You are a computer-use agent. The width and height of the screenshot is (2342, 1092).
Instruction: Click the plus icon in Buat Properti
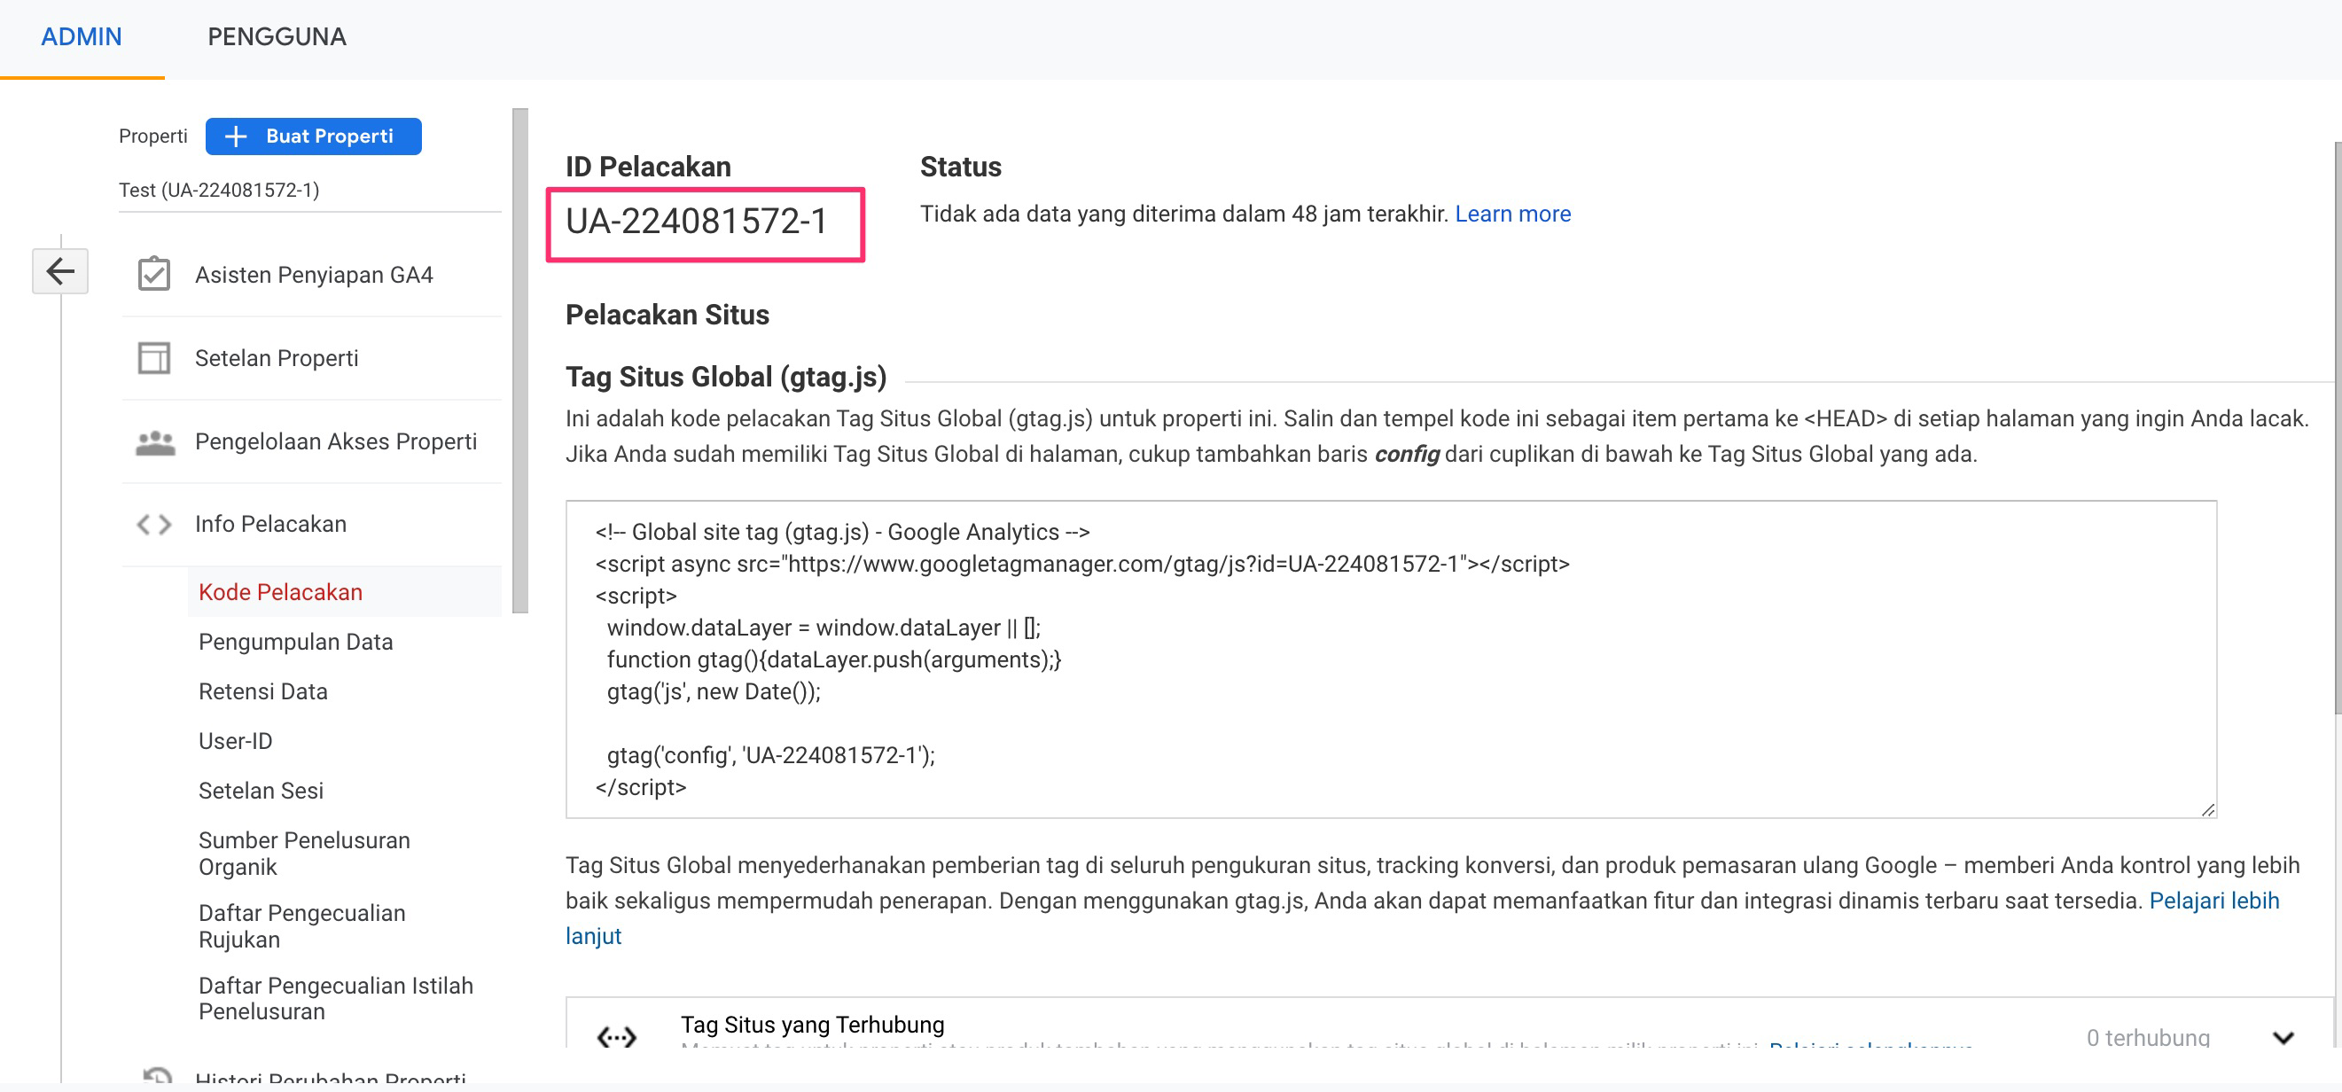(236, 136)
